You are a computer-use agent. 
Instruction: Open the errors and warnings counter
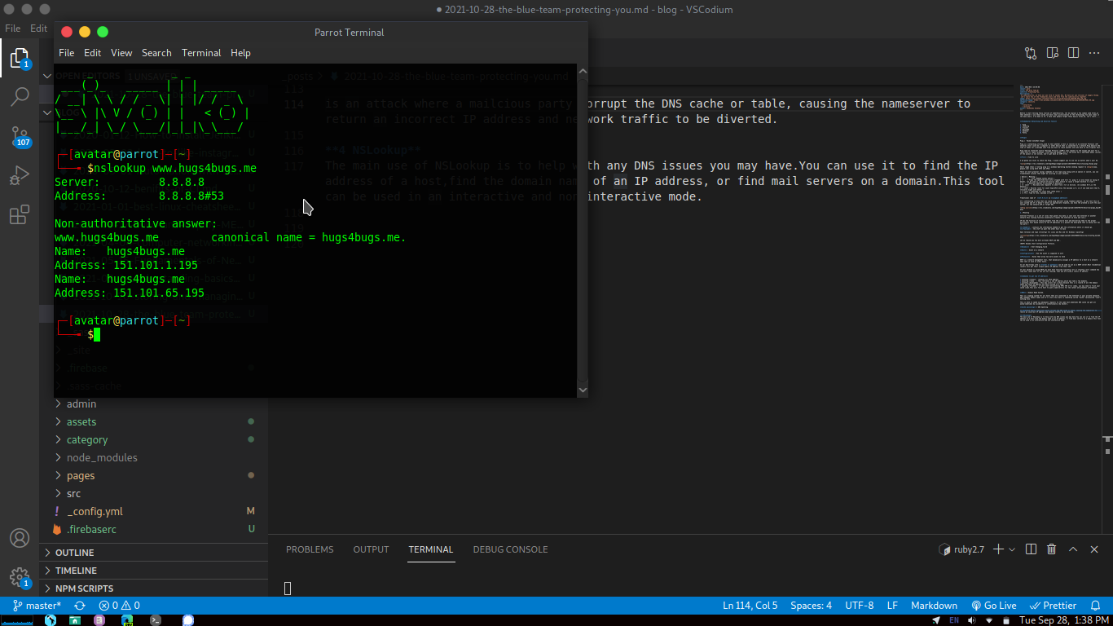pos(119,606)
